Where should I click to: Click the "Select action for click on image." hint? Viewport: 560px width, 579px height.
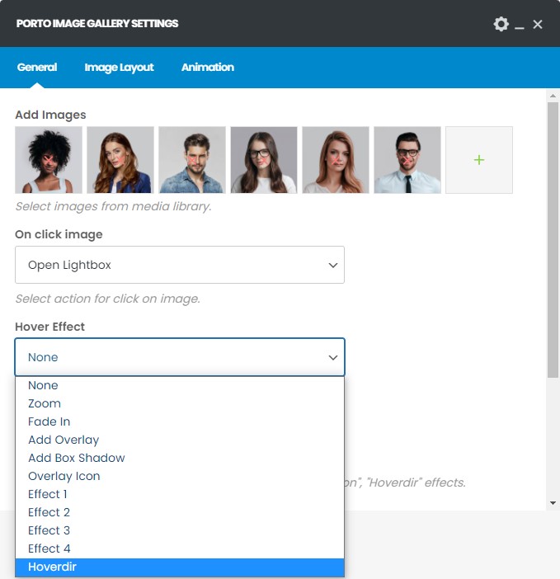[107, 299]
